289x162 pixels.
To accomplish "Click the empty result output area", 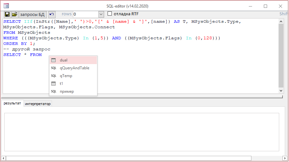I will [141, 132].
